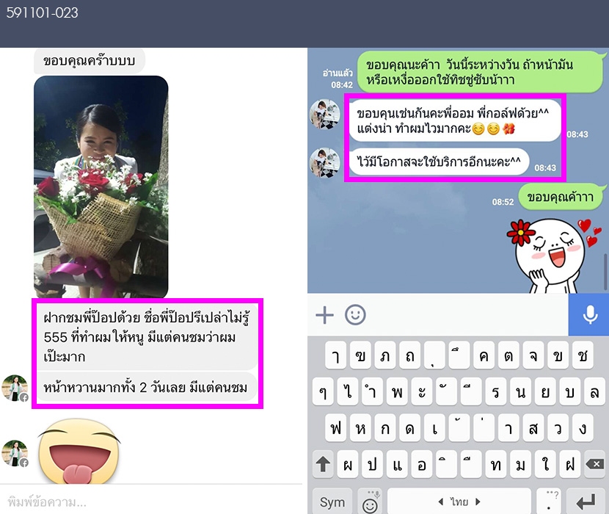Tap the ผ key
Image resolution: width=609 pixels, height=514 pixels.
pyautogui.click(x=348, y=464)
